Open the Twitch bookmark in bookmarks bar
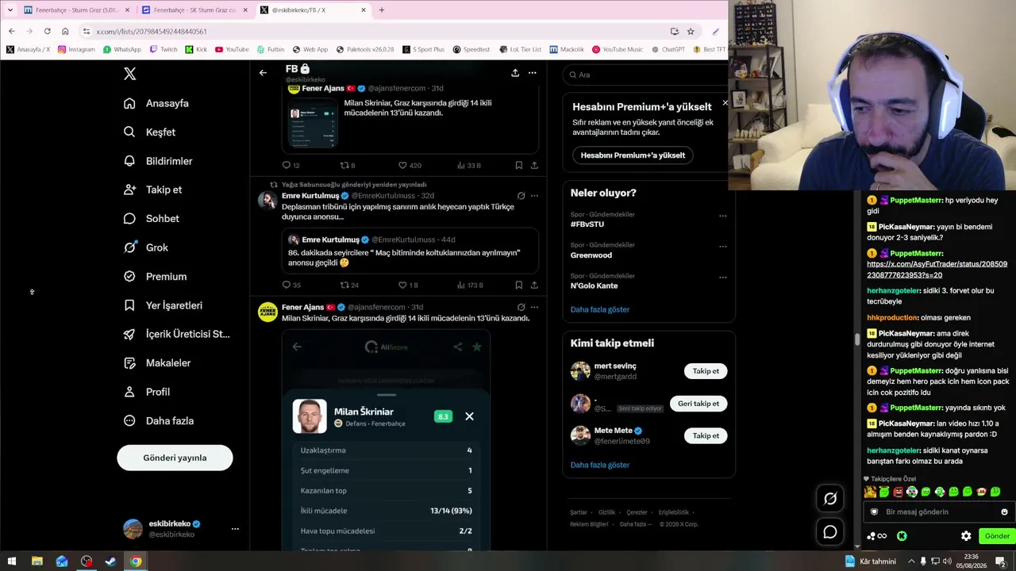Screen dimensions: 1016x571 point(163,49)
